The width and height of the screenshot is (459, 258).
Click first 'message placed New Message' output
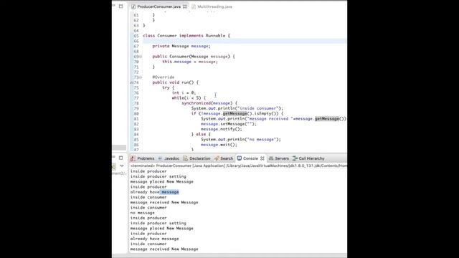[162, 181]
